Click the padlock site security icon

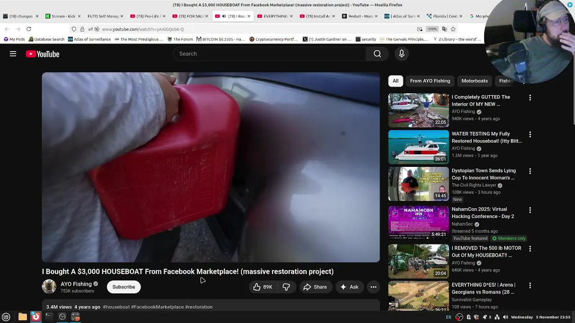[82, 29]
